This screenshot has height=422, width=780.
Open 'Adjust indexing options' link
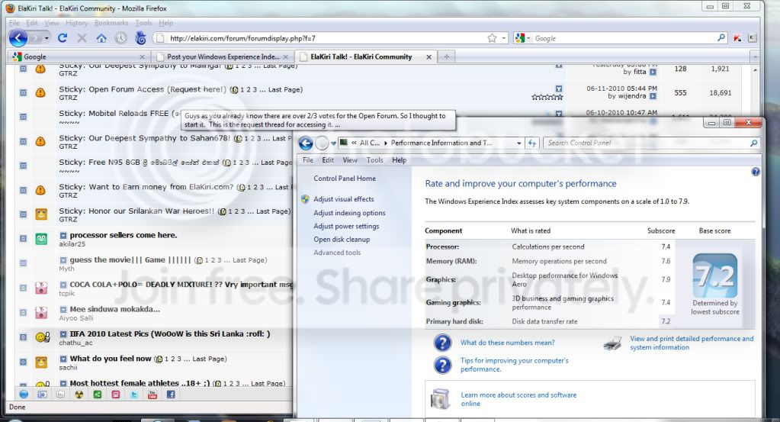[x=349, y=212]
